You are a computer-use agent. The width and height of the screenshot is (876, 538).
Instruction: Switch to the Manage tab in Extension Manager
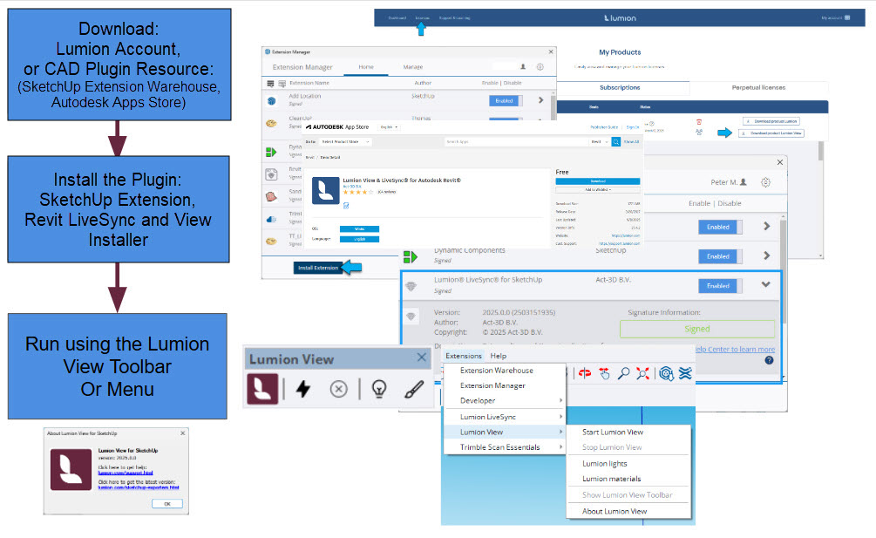point(413,67)
